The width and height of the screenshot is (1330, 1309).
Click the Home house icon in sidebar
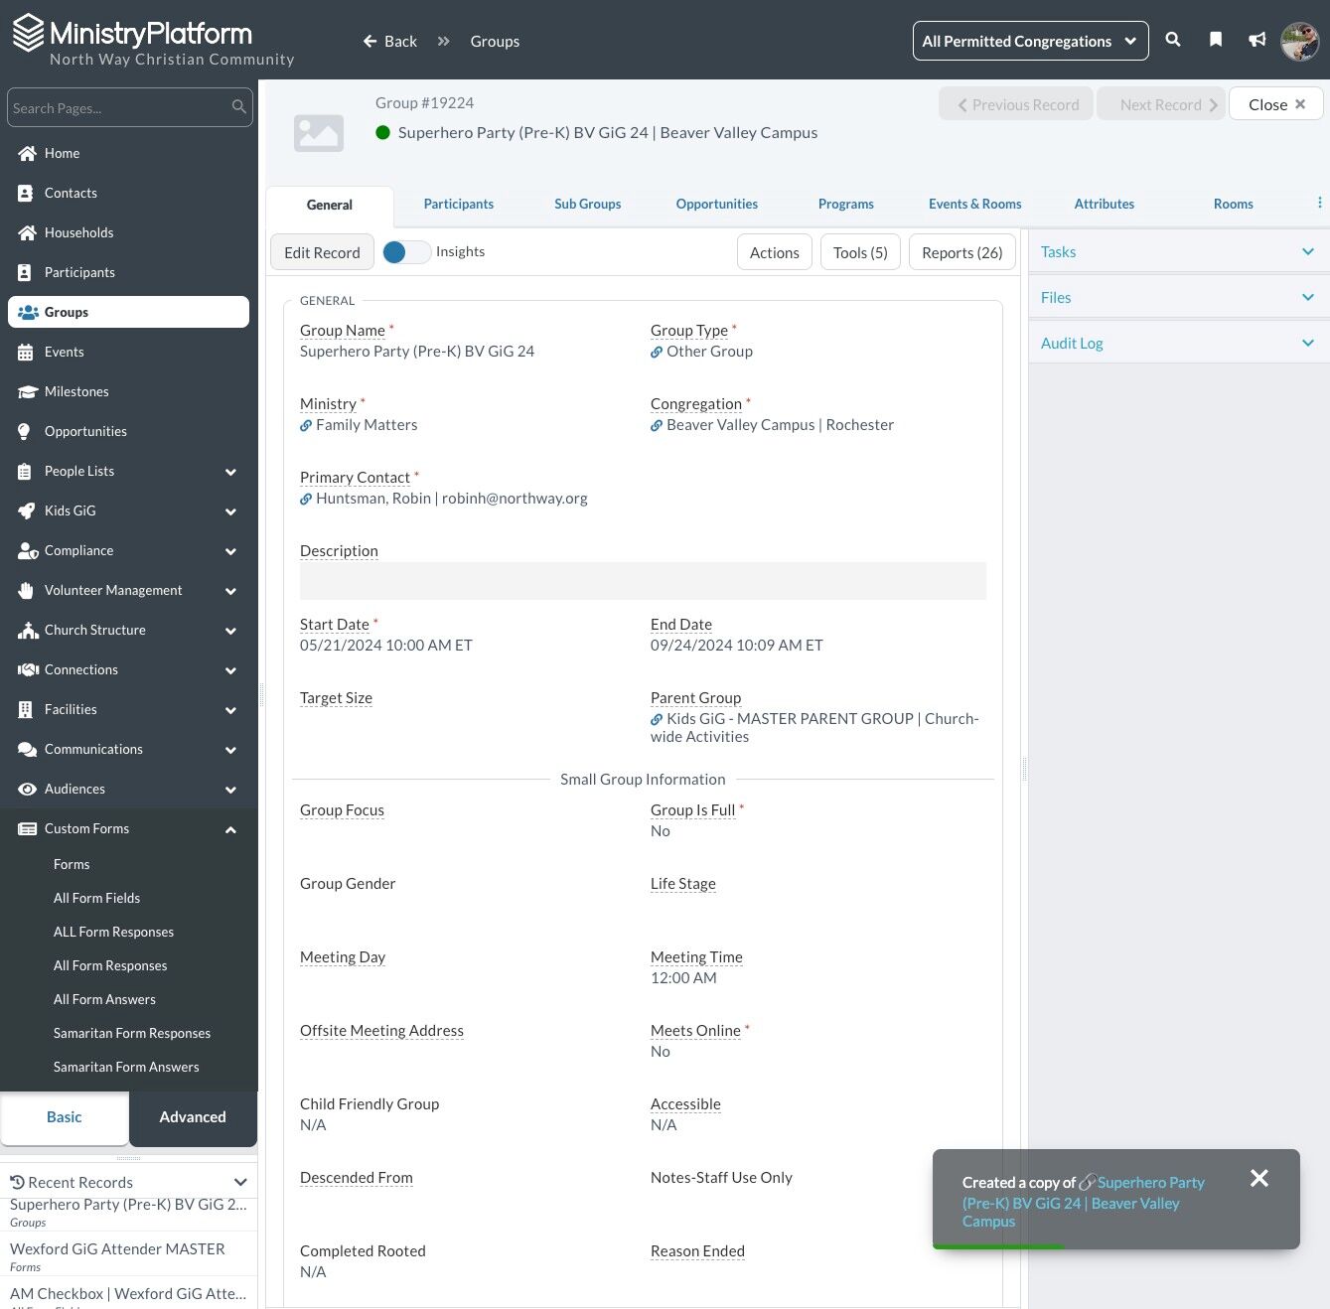[27, 153]
